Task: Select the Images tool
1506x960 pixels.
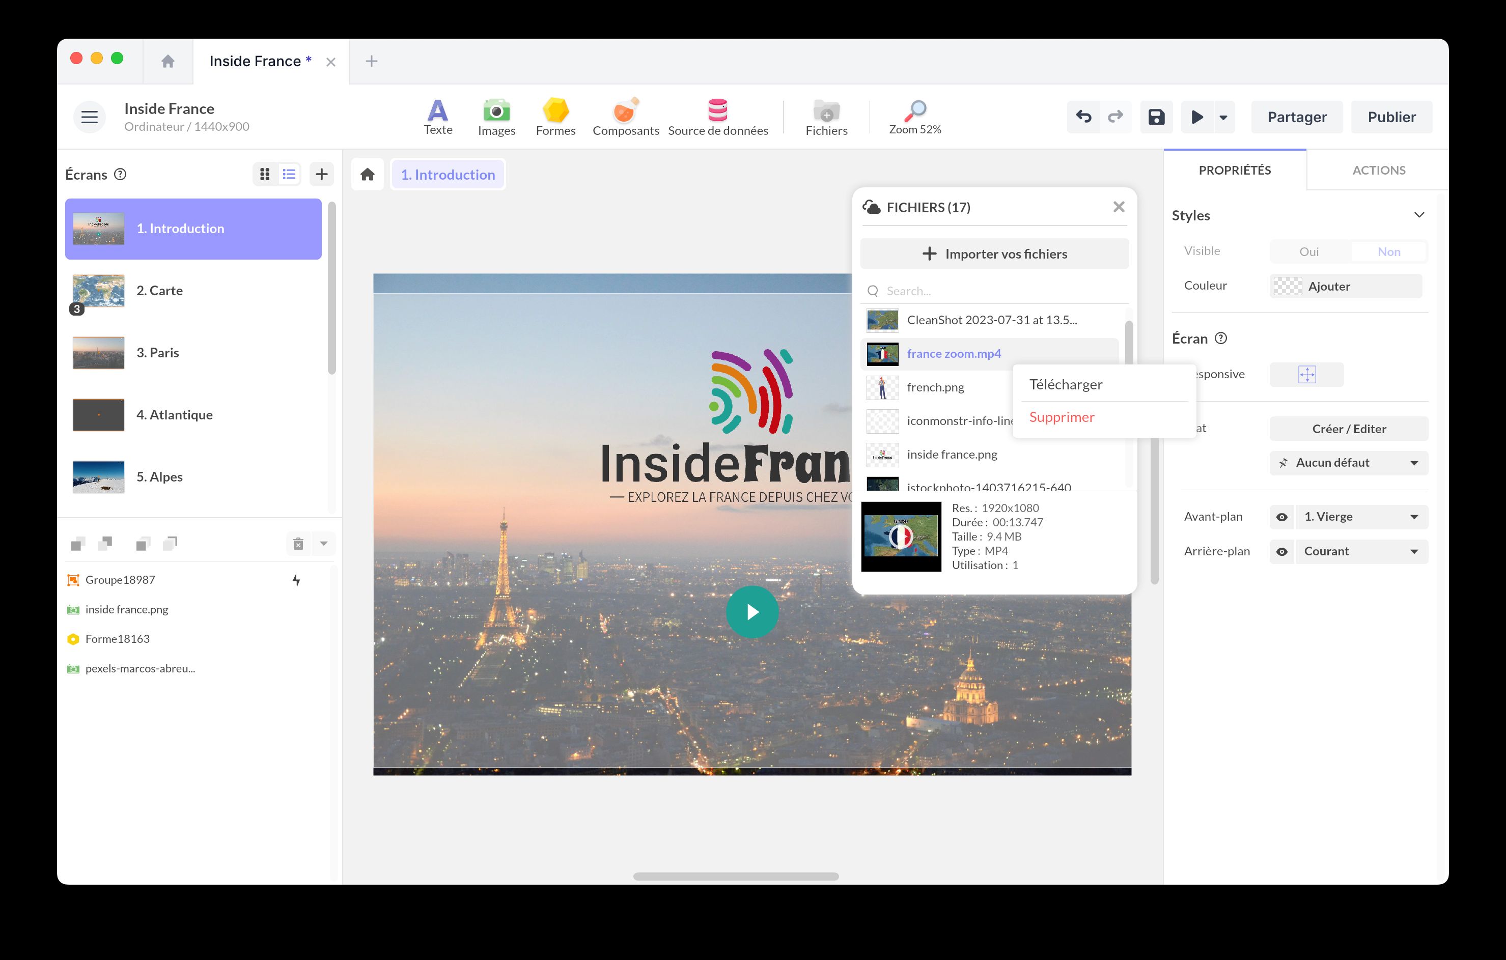Action: click(x=496, y=117)
